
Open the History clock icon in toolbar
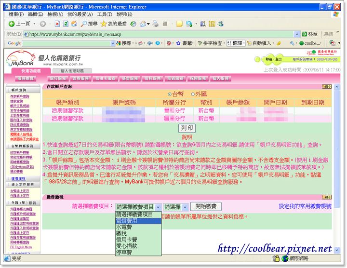133,24
